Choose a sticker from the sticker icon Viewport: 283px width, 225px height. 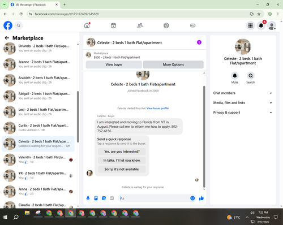104,198
